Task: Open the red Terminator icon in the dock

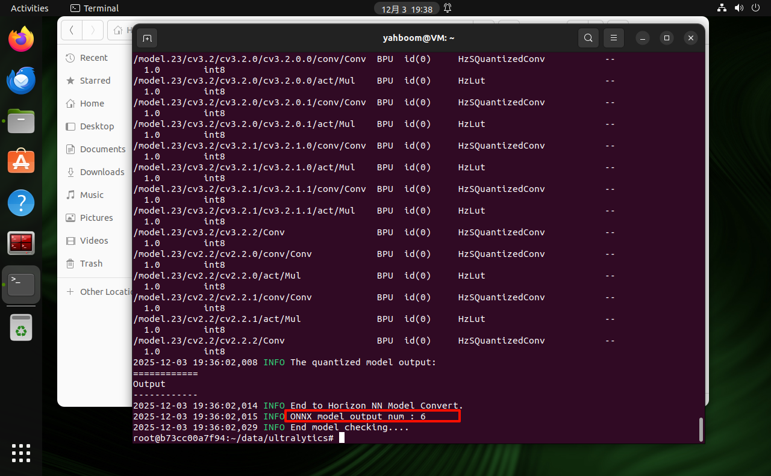Action: 21,244
